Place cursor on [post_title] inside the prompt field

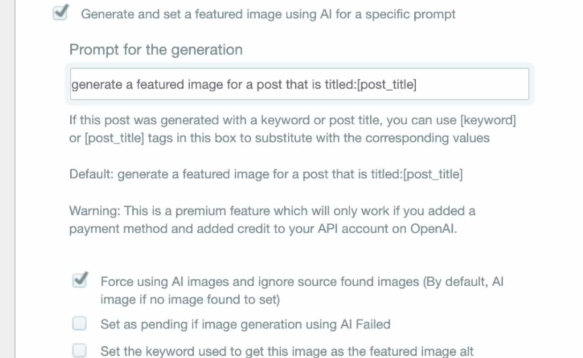(387, 84)
